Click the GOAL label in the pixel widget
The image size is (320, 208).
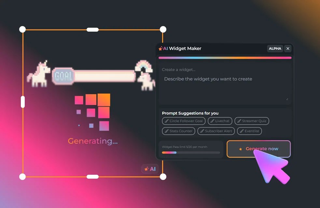pos(63,76)
